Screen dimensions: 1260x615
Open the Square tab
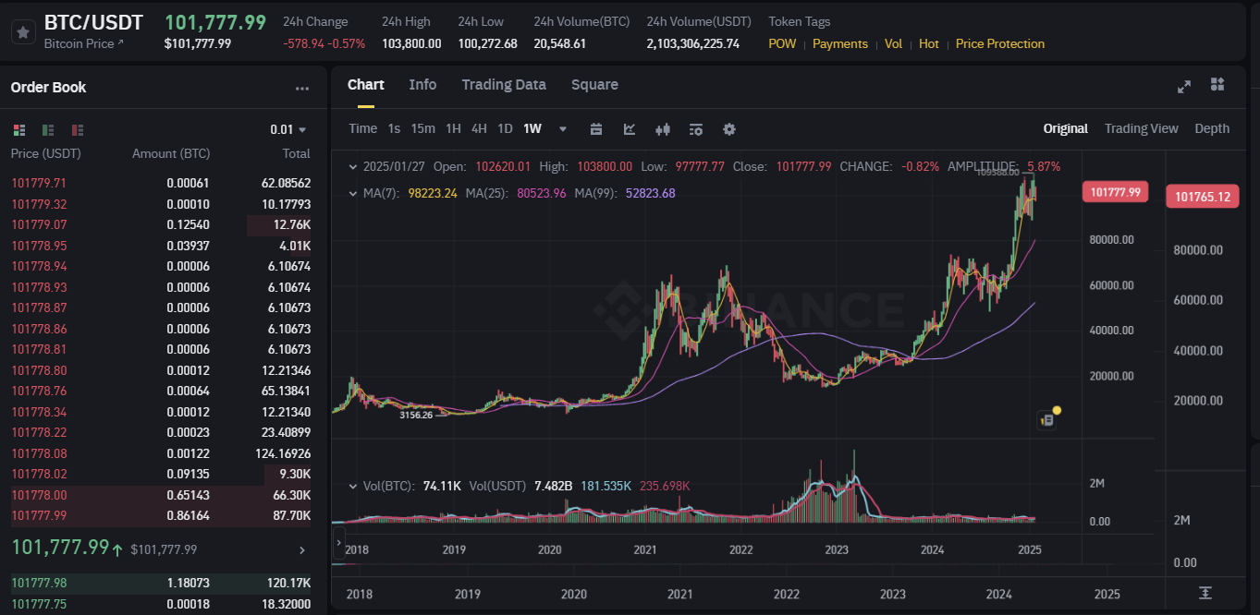[x=594, y=85]
